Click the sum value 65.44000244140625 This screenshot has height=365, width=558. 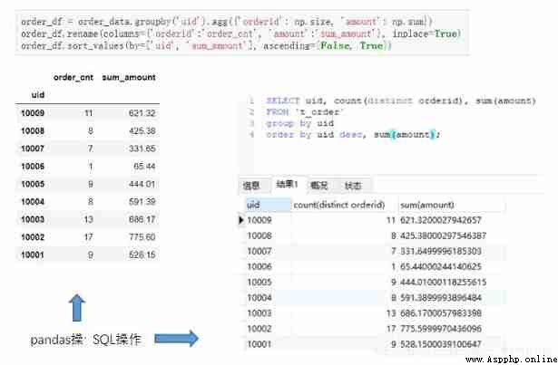coord(441,266)
